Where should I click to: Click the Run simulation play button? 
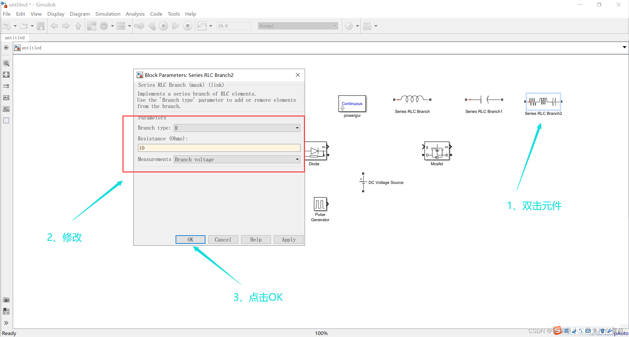[163, 26]
